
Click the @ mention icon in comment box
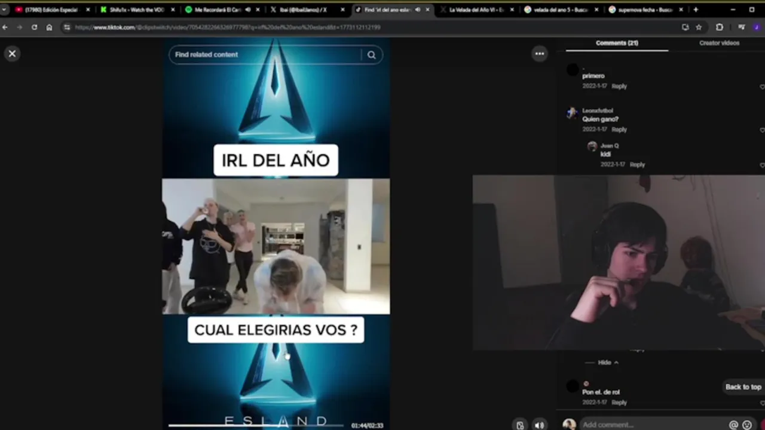(x=733, y=425)
